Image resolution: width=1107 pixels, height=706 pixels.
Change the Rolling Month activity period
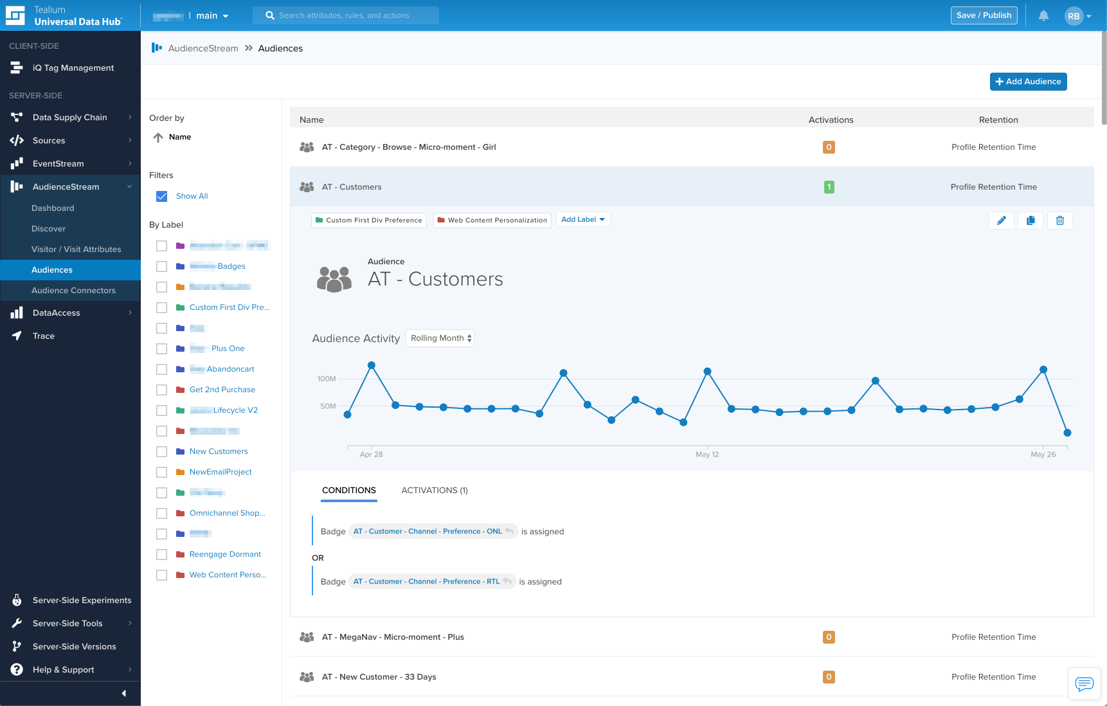(440, 338)
